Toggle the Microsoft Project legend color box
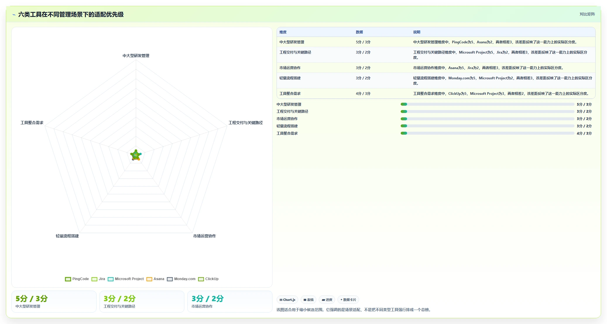This screenshot has height=324, width=607. (x=111, y=279)
